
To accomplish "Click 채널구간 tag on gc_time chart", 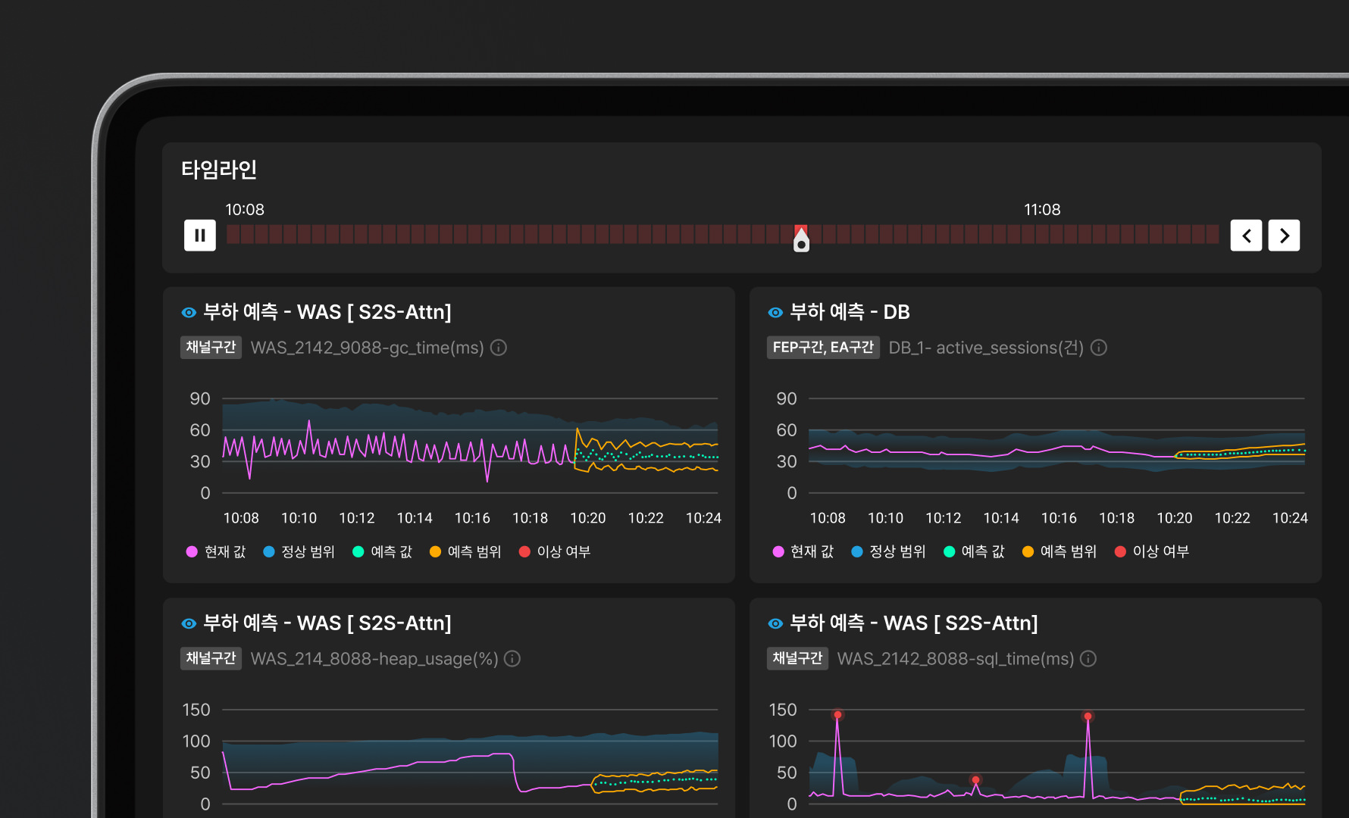I will point(211,348).
